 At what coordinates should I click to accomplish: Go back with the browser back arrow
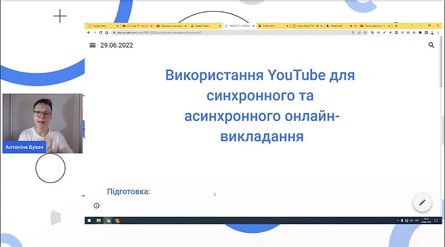click(x=89, y=33)
